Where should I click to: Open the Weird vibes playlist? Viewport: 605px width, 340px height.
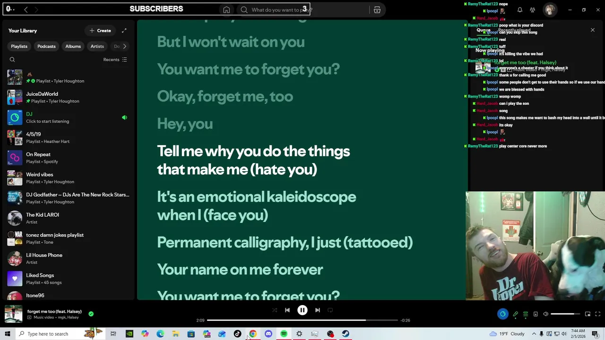69,178
